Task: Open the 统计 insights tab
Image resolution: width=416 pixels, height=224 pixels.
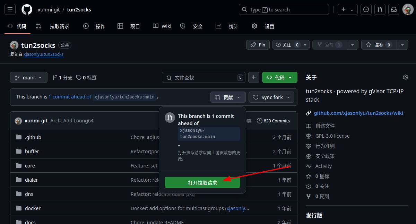Action: [227, 26]
